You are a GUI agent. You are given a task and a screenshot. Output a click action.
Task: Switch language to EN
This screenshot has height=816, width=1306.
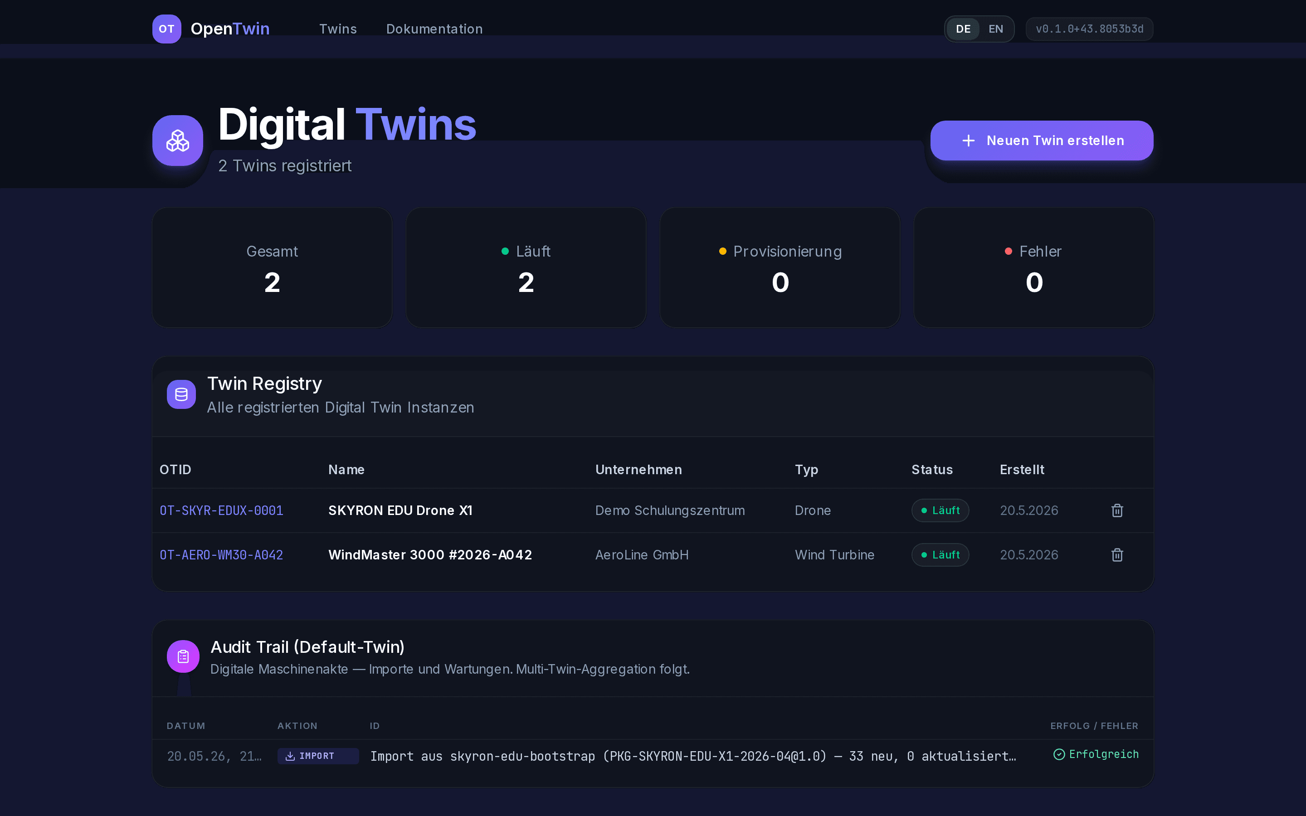coord(996,29)
